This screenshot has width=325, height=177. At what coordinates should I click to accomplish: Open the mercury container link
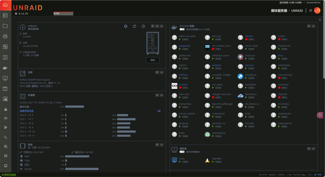pyautogui.click(x=249, y=65)
